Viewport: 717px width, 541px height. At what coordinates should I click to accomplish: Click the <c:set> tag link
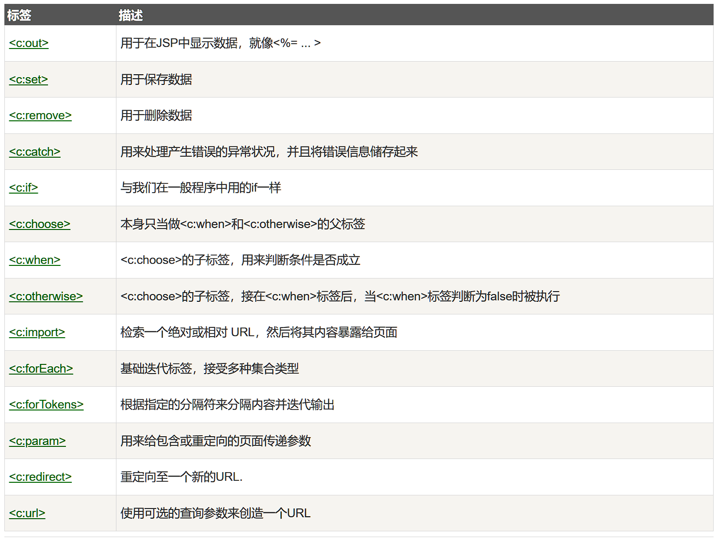[x=29, y=80]
